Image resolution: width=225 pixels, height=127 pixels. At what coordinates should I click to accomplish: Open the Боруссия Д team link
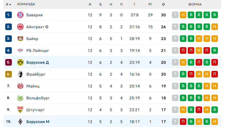coord(38,62)
